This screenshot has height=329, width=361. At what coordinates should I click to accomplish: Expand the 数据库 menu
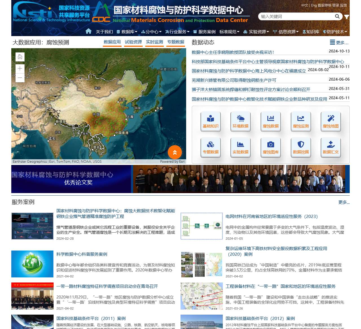tap(127, 32)
